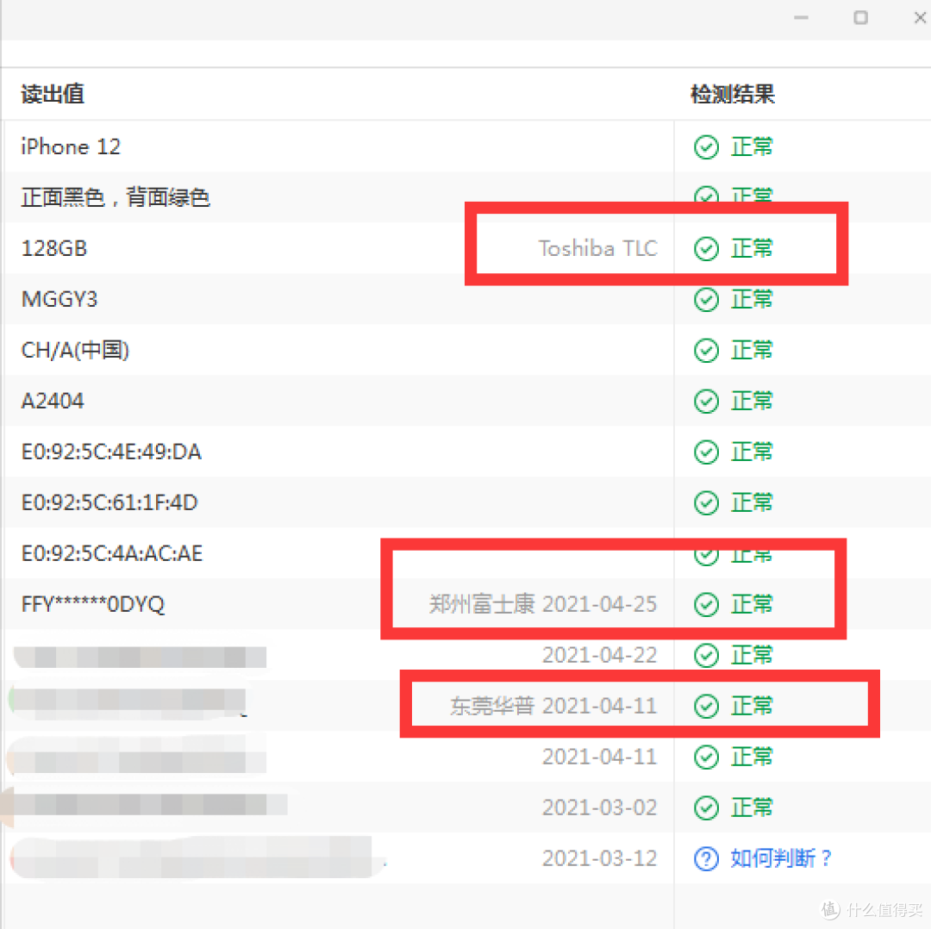
Task: Click the check icon in CH/A(中国) row
Action: point(706,350)
